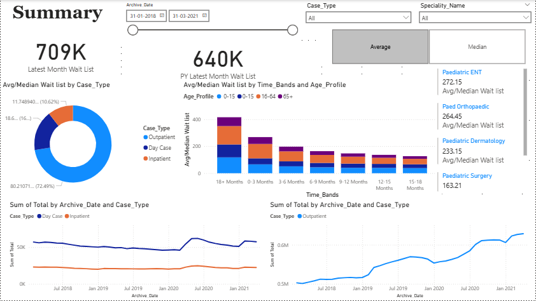
Task: Click the start date field 31-01-2018
Action: click(146, 16)
